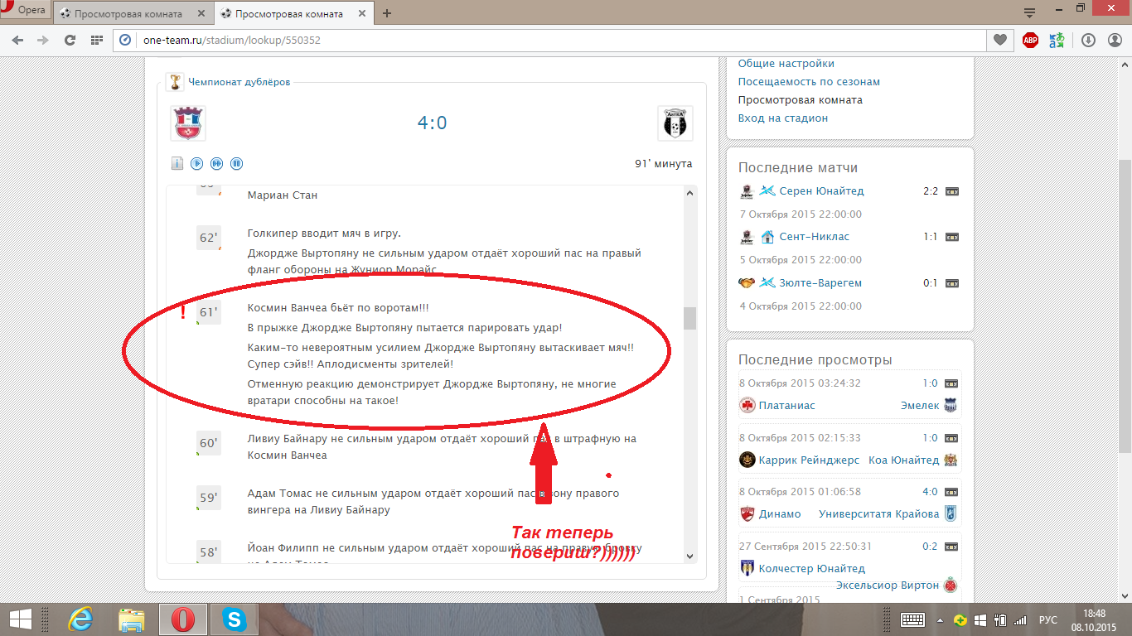The image size is (1132, 636).
Task: Open Skype from the taskbar
Action: (235, 619)
